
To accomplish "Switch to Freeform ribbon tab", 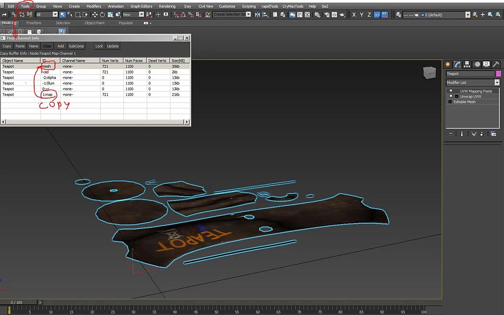I will click(34, 23).
